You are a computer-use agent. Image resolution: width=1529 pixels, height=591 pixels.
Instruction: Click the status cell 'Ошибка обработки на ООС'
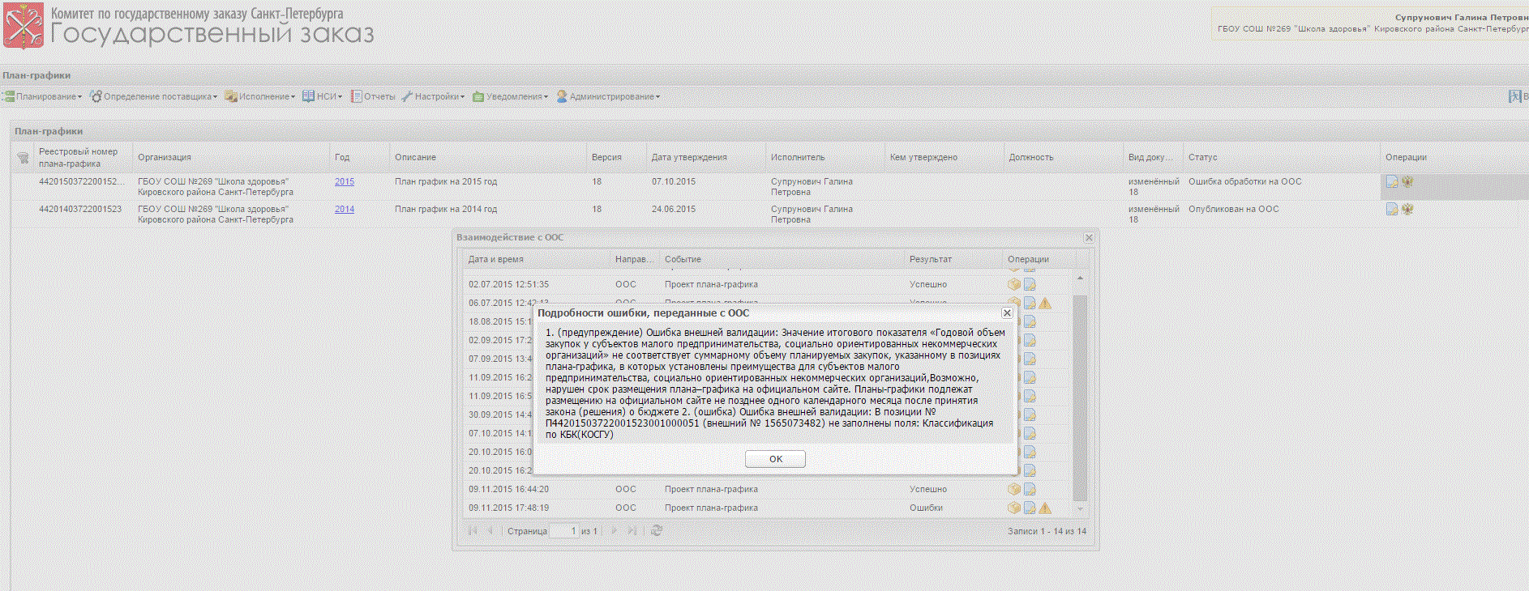[1244, 181]
